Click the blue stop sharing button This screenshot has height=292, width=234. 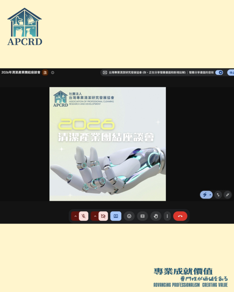[231, 72]
